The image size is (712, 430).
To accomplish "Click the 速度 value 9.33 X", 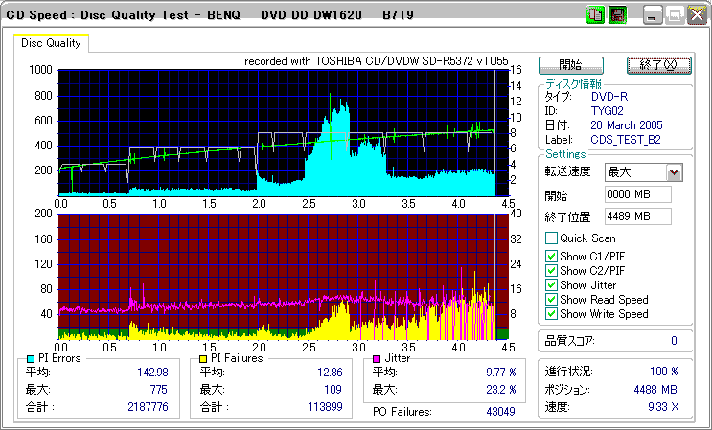I will click(663, 407).
